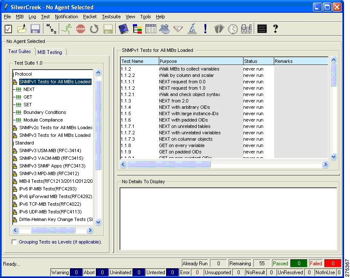
Task: Open the Log menu
Action: pos(32,17)
